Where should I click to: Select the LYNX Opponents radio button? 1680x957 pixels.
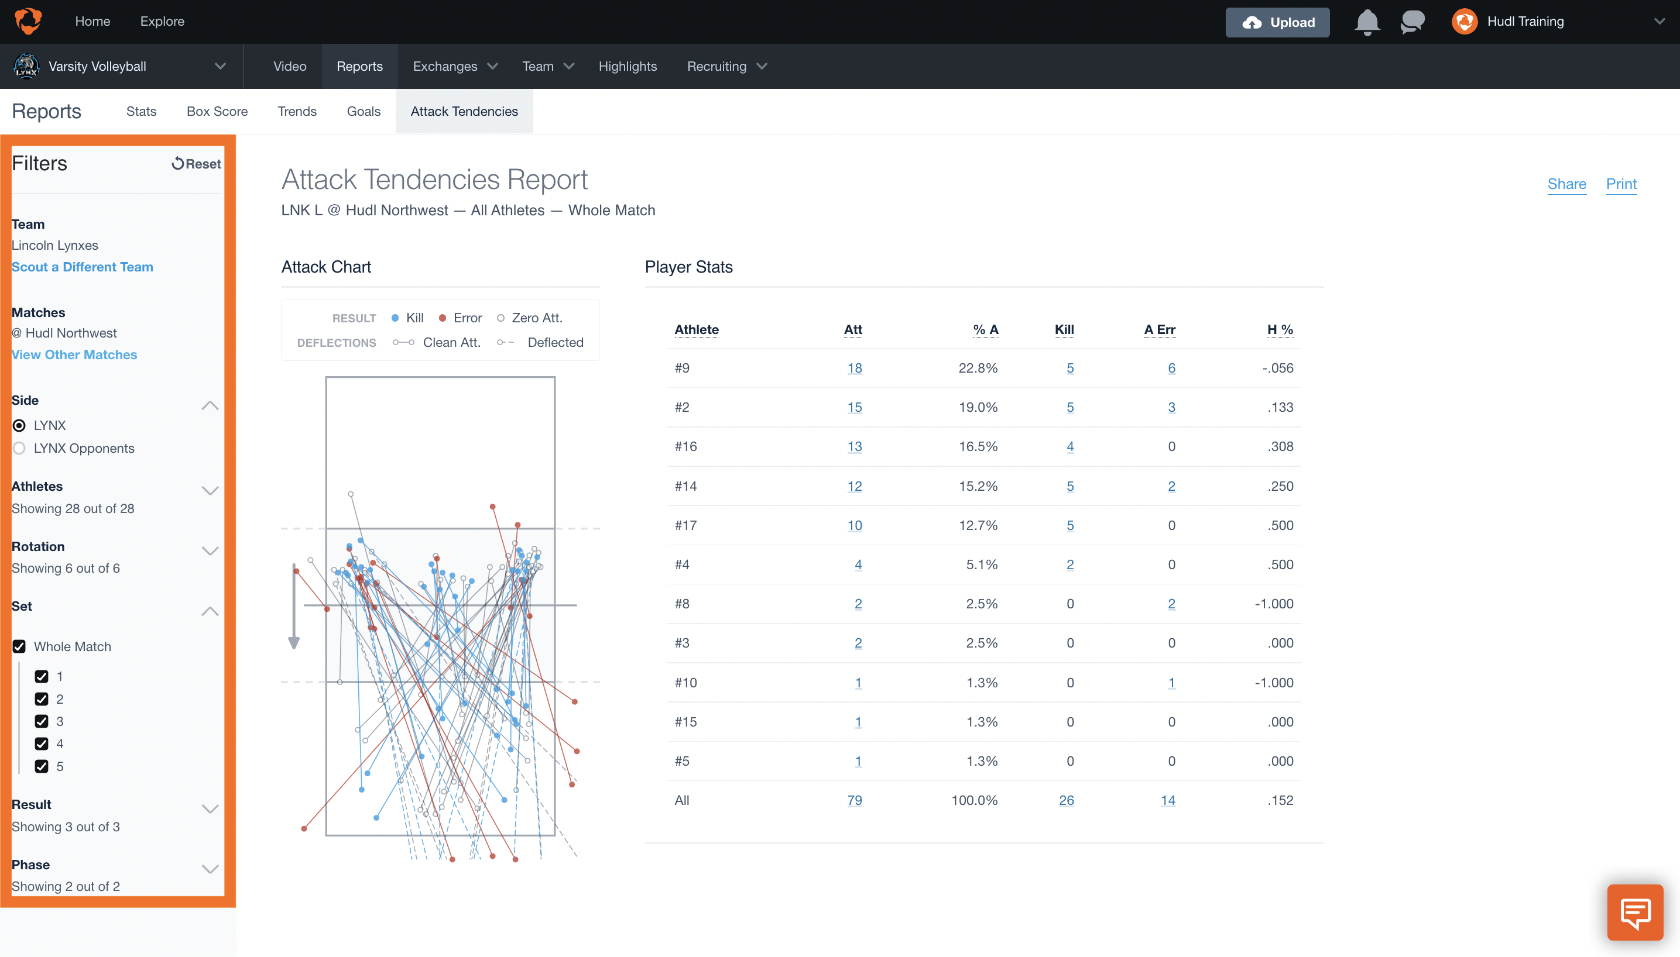point(19,448)
